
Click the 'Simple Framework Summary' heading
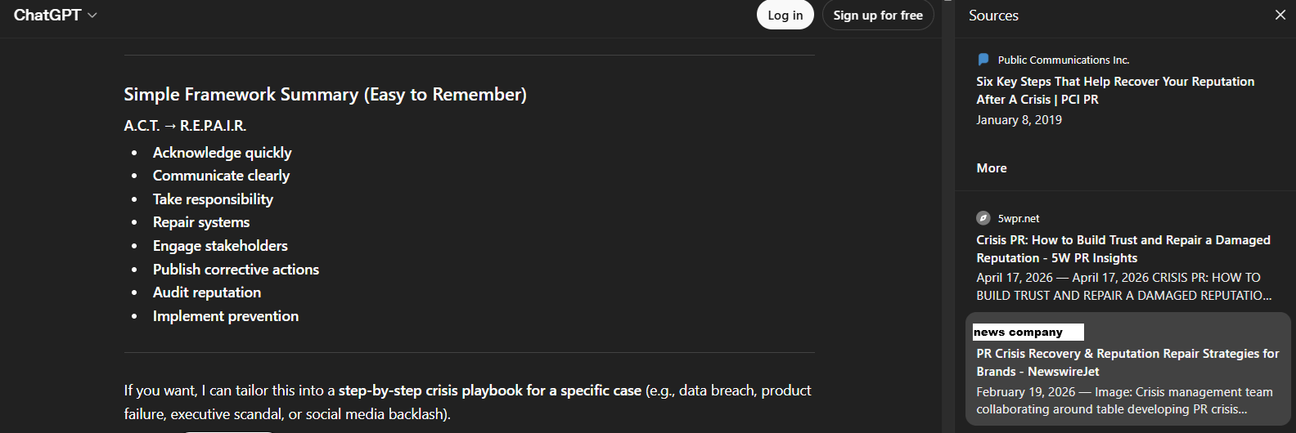pyautogui.click(x=325, y=95)
